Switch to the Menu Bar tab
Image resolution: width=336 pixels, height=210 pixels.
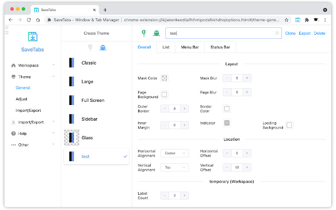point(190,47)
